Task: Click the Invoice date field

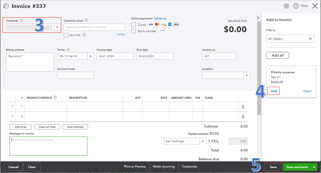Action: (x=115, y=56)
